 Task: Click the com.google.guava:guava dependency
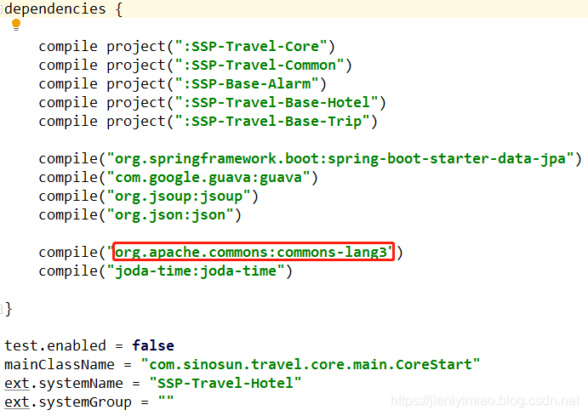(x=208, y=178)
